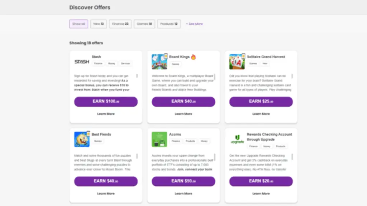Click the Acorns description scrollbar
Viewport: 367px width, 206px height.
point(215,157)
